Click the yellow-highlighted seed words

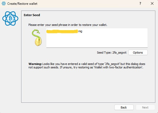tap(62, 31)
